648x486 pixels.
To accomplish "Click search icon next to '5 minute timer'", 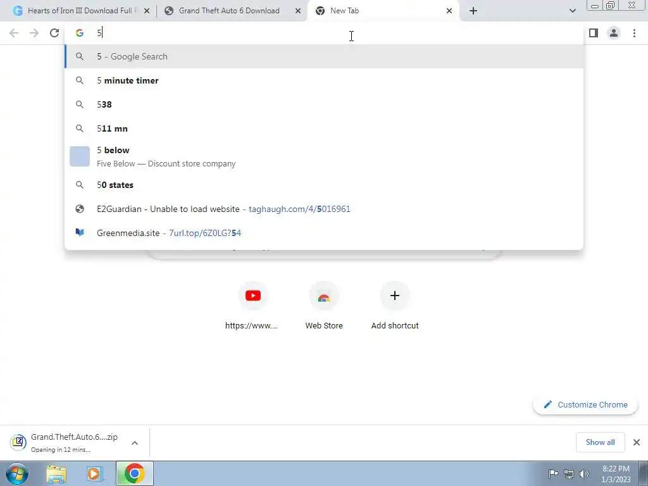I will 80,80.
